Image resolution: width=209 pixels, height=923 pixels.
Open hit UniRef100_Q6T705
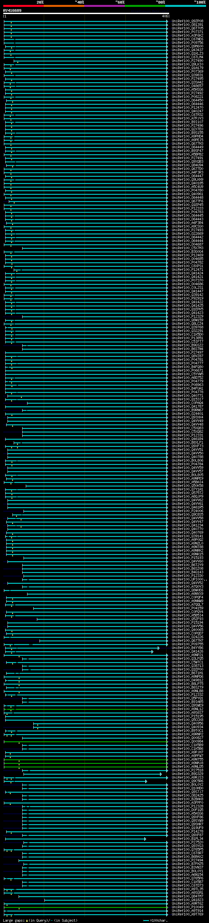[187, 28]
